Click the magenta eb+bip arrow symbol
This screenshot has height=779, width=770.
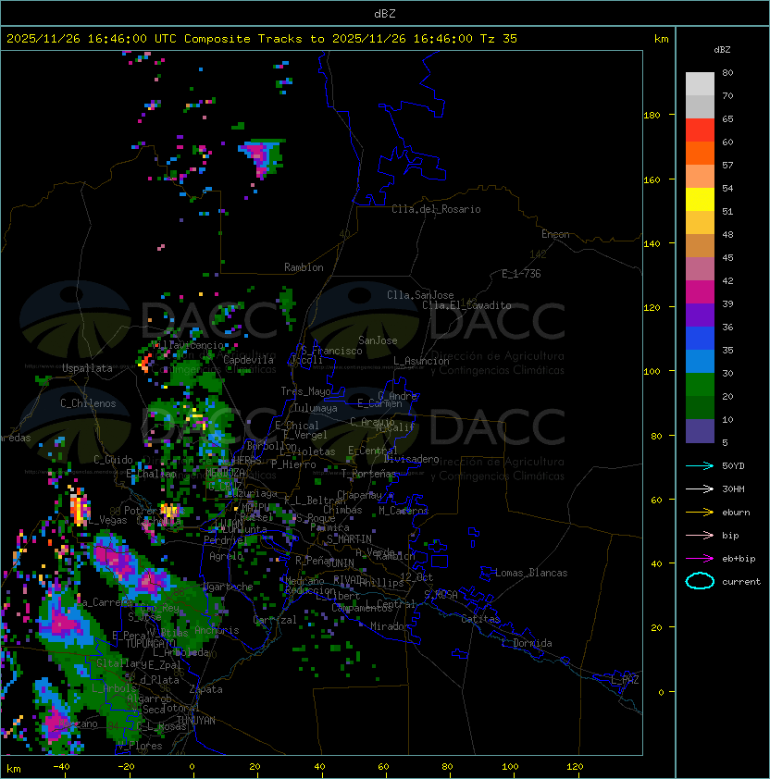pos(700,559)
